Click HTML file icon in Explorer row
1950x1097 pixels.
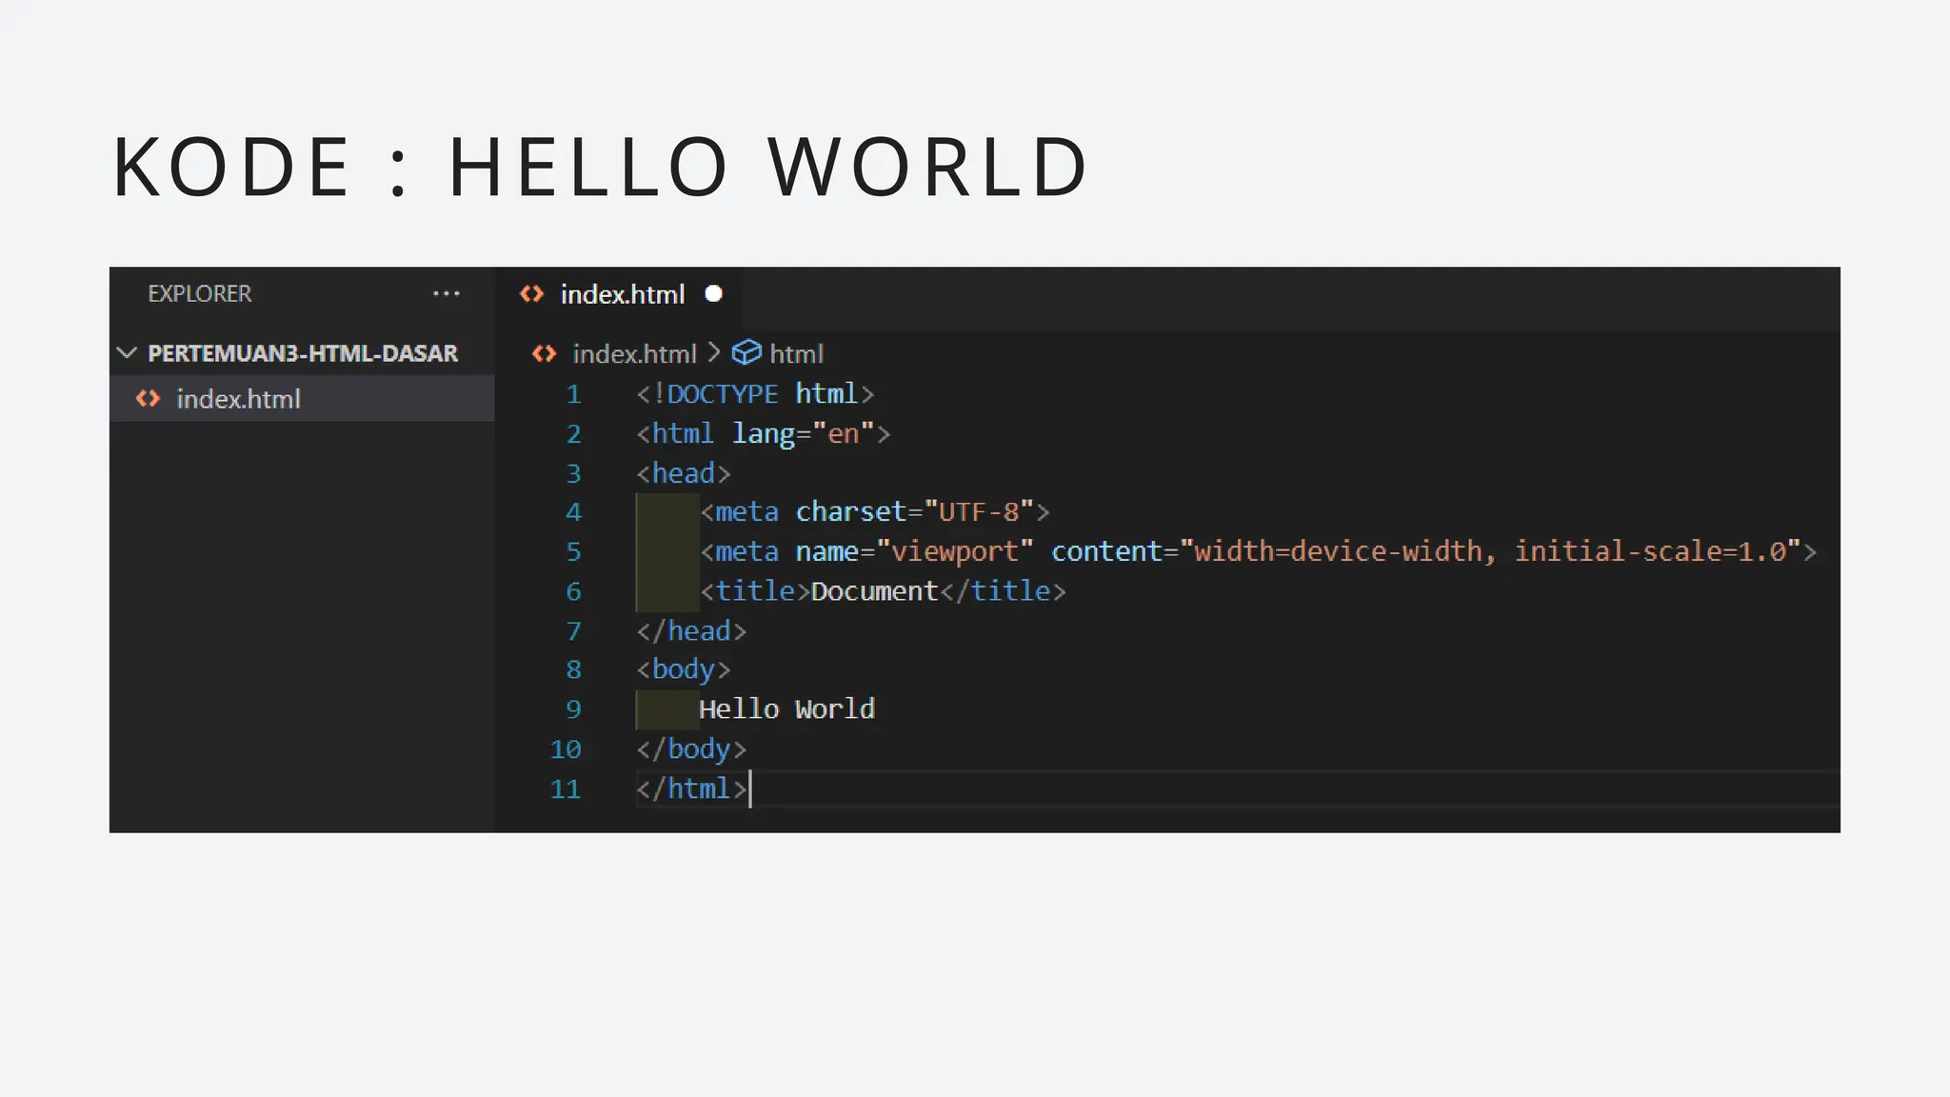click(x=148, y=399)
